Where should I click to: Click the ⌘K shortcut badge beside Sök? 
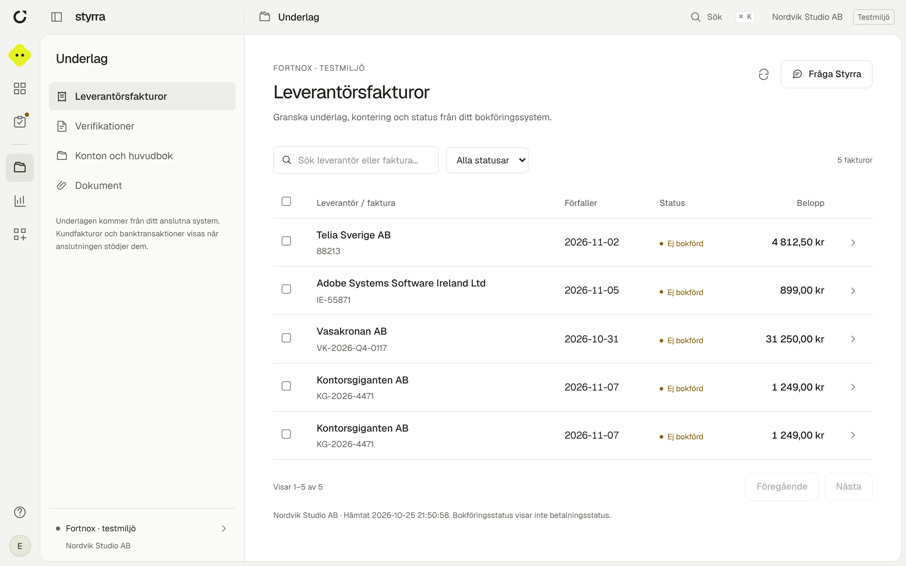(x=745, y=17)
